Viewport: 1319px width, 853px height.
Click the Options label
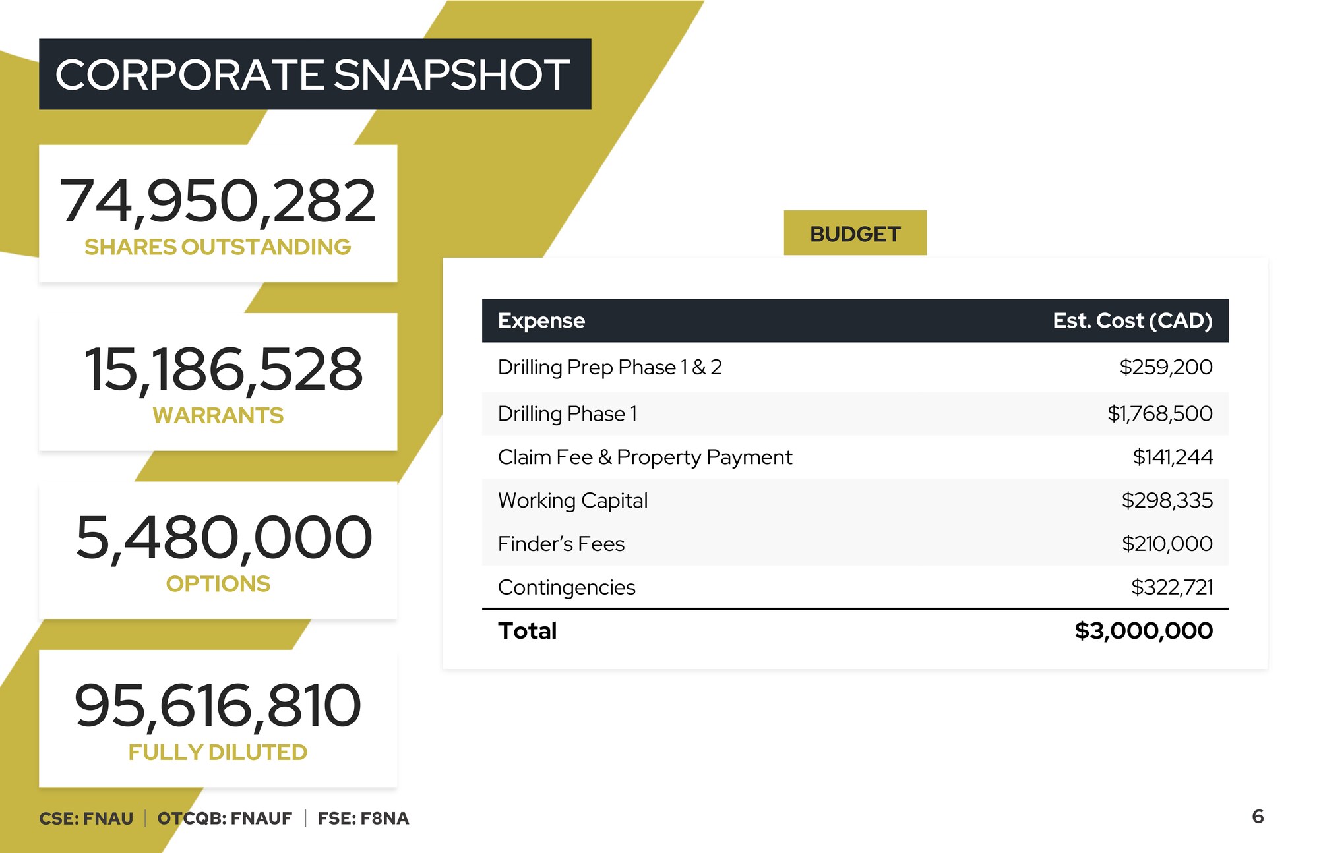pyautogui.click(x=218, y=584)
